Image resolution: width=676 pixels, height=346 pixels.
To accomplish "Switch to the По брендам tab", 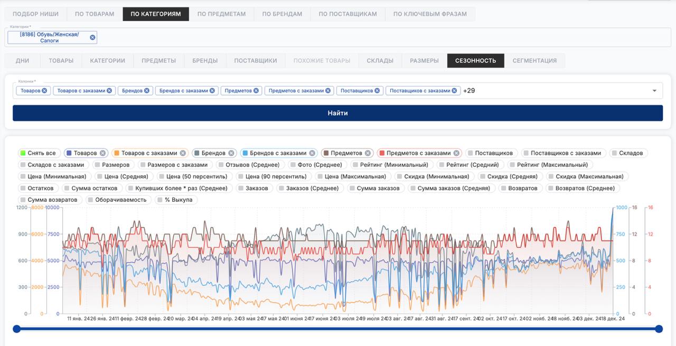I will point(282,14).
